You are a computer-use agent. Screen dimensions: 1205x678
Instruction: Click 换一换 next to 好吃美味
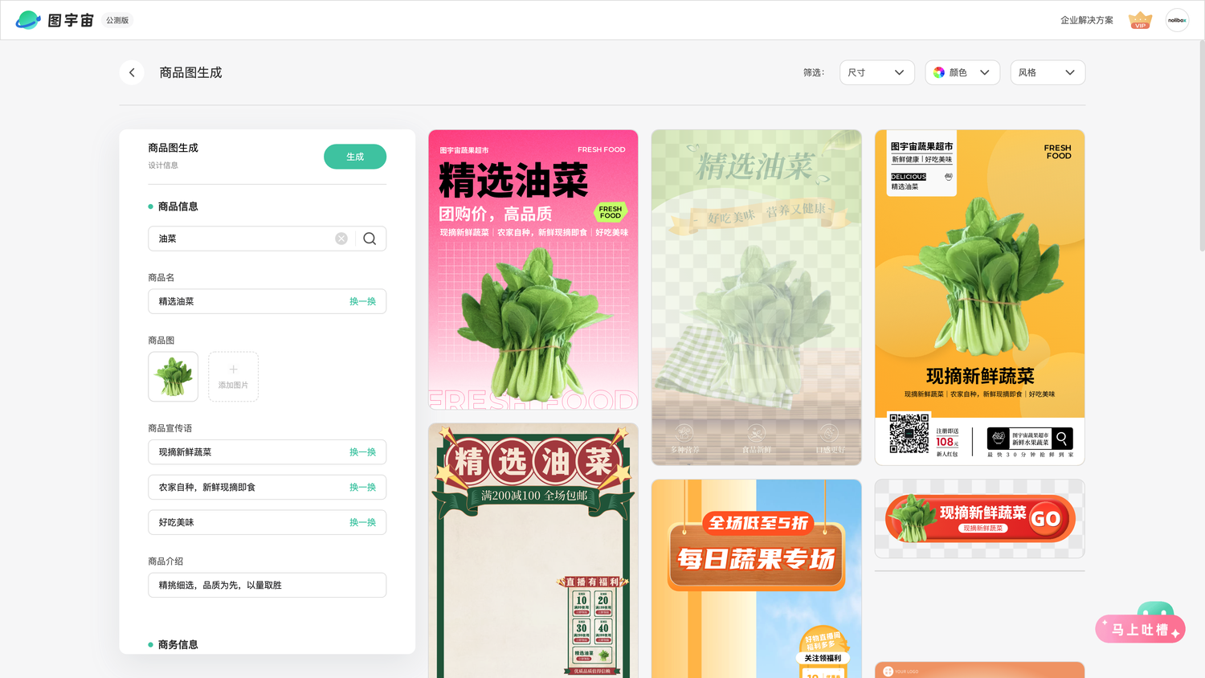362,522
